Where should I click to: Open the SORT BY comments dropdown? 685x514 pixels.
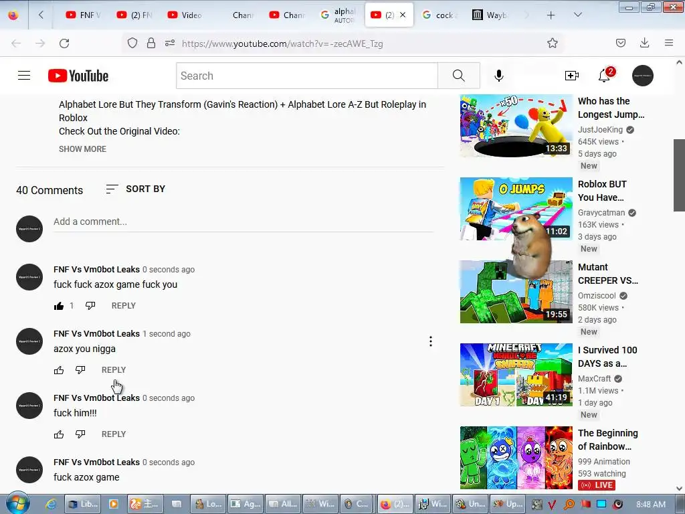click(136, 189)
